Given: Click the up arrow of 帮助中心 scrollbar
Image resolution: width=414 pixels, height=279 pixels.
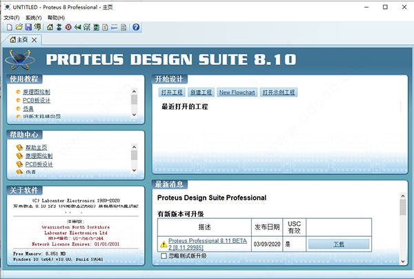Looking at the screenshot, I should pyautogui.click(x=134, y=147).
